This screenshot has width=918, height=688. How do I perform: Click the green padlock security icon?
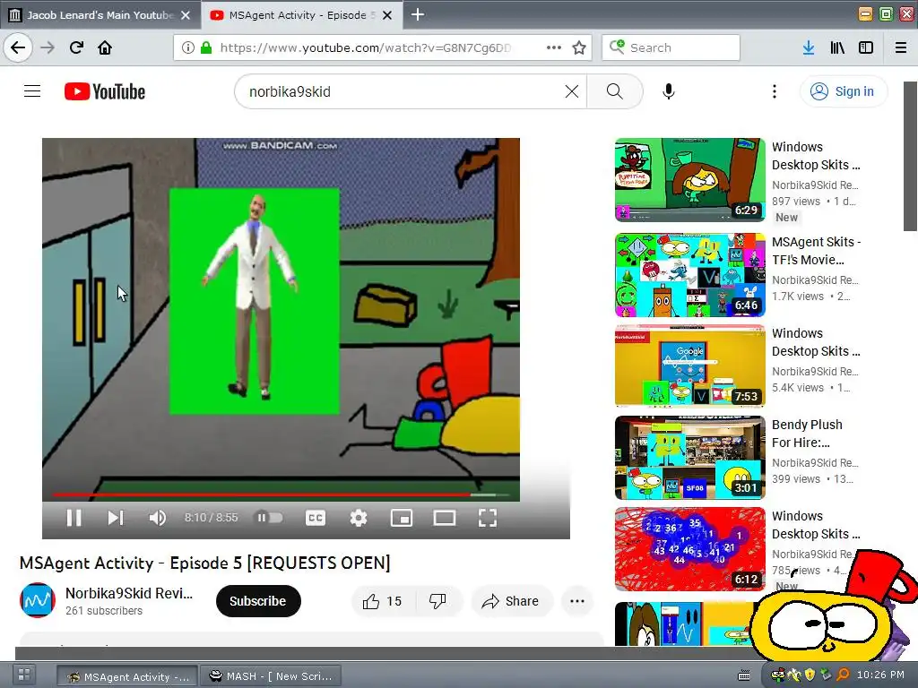pyautogui.click(x=206, y=47)
